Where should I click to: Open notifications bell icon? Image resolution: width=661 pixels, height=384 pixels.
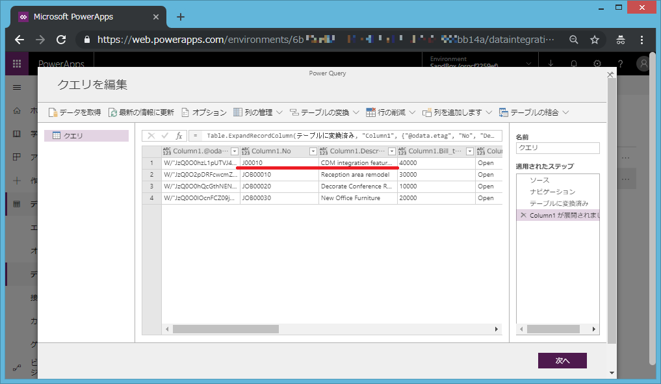pyautogui.click(x=574, y=64)
